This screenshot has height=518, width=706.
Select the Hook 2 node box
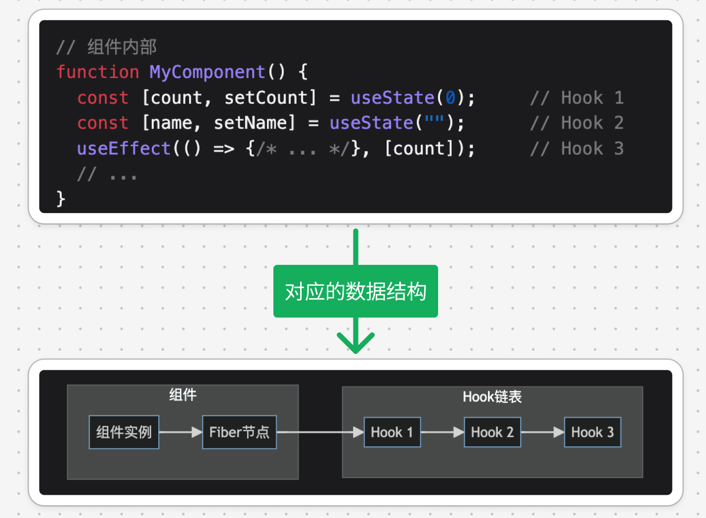(492, 432)
